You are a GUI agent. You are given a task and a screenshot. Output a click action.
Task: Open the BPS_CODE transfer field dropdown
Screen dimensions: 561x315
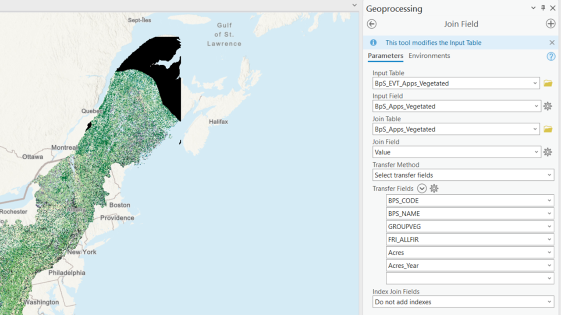coord(550,200)
